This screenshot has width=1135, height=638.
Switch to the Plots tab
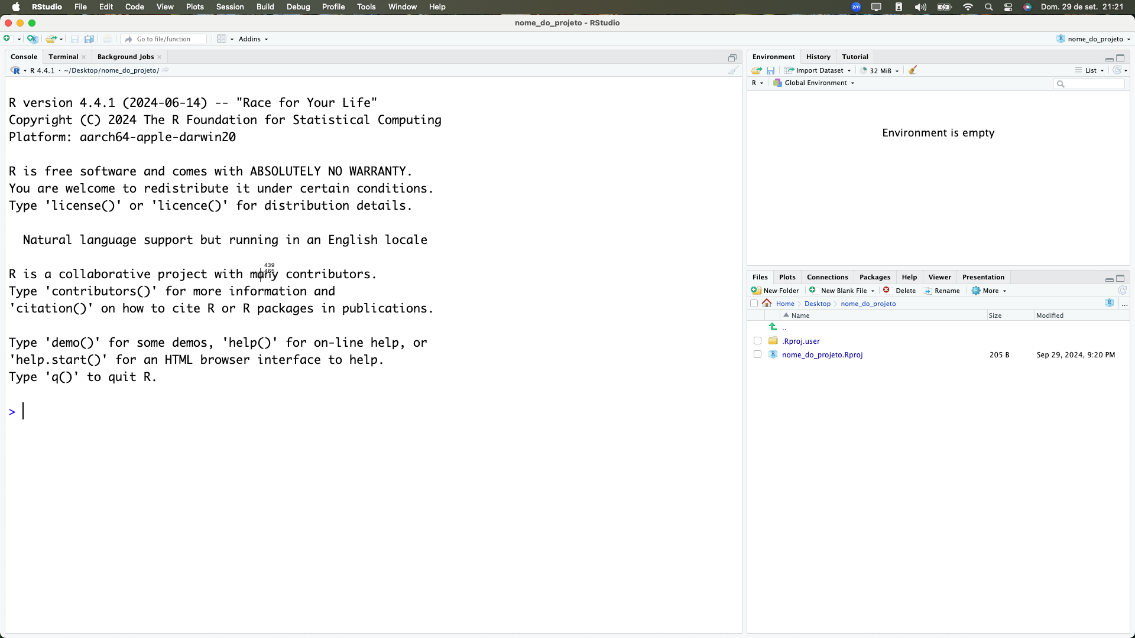click(787, 277)
